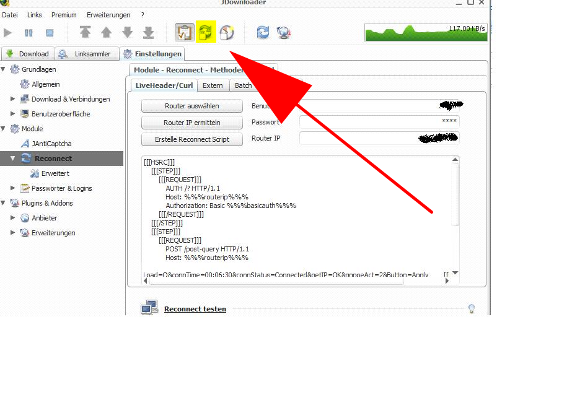Image resolution: width=572 pixels, height=400 pixels.
Task: Select Reconnect in settings tree
Action: [53, 159]
